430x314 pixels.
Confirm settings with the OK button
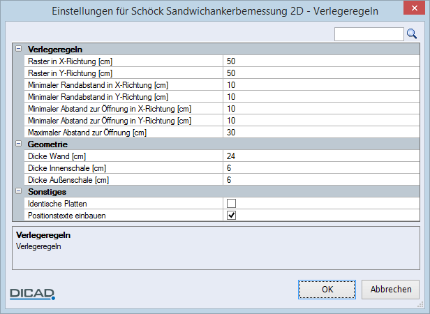pyautogui.click(x=327, y=290)
